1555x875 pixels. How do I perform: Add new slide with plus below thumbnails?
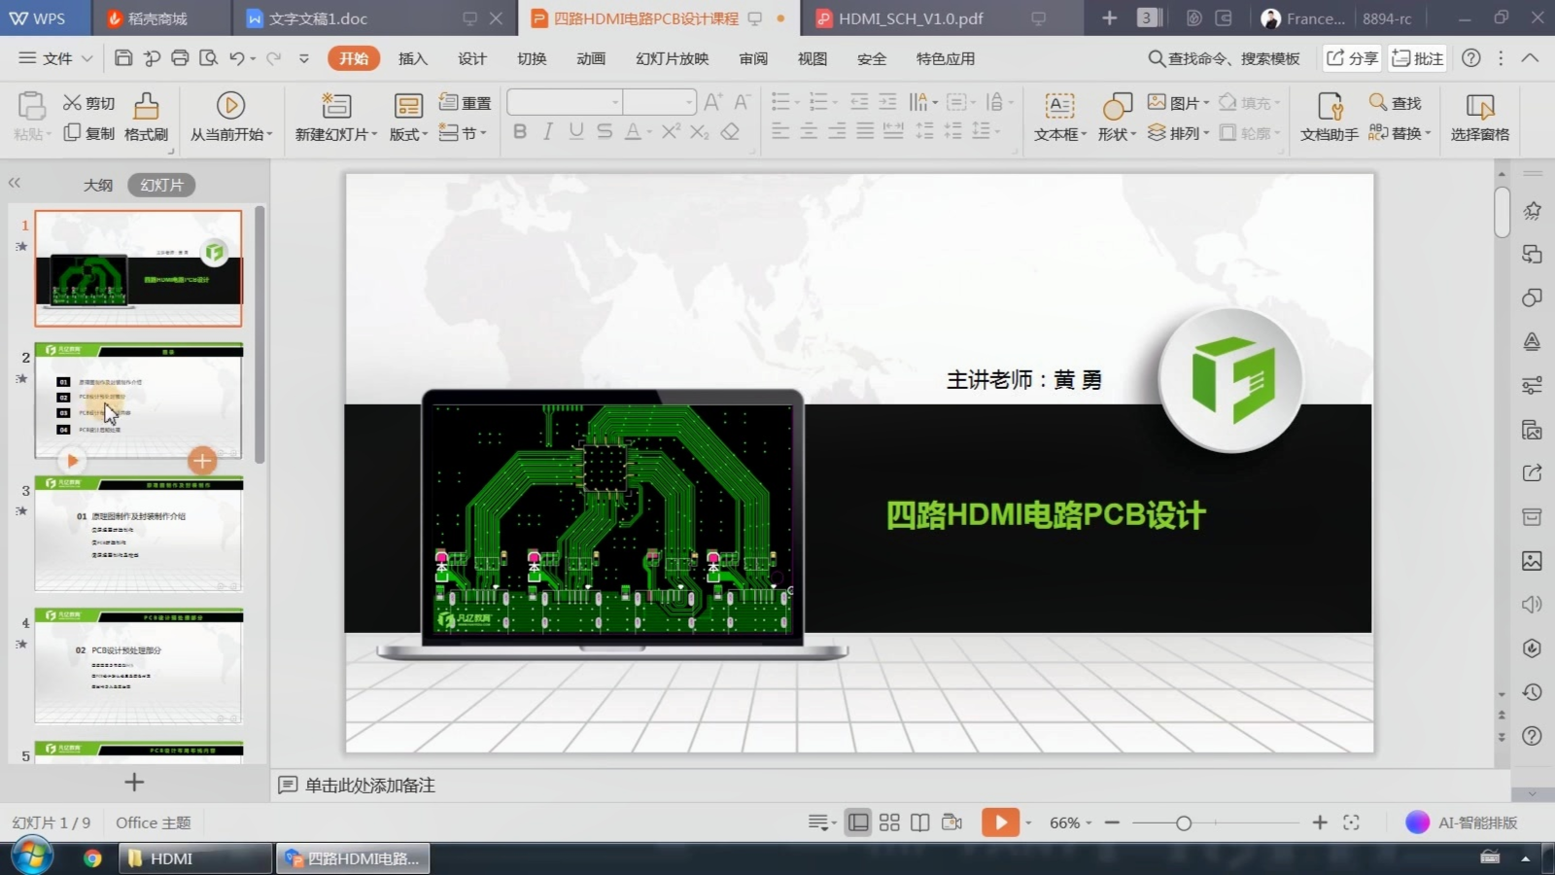(134, 782)
